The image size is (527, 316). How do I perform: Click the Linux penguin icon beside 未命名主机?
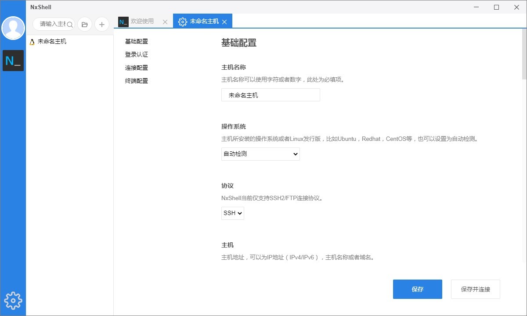(31, 41)
